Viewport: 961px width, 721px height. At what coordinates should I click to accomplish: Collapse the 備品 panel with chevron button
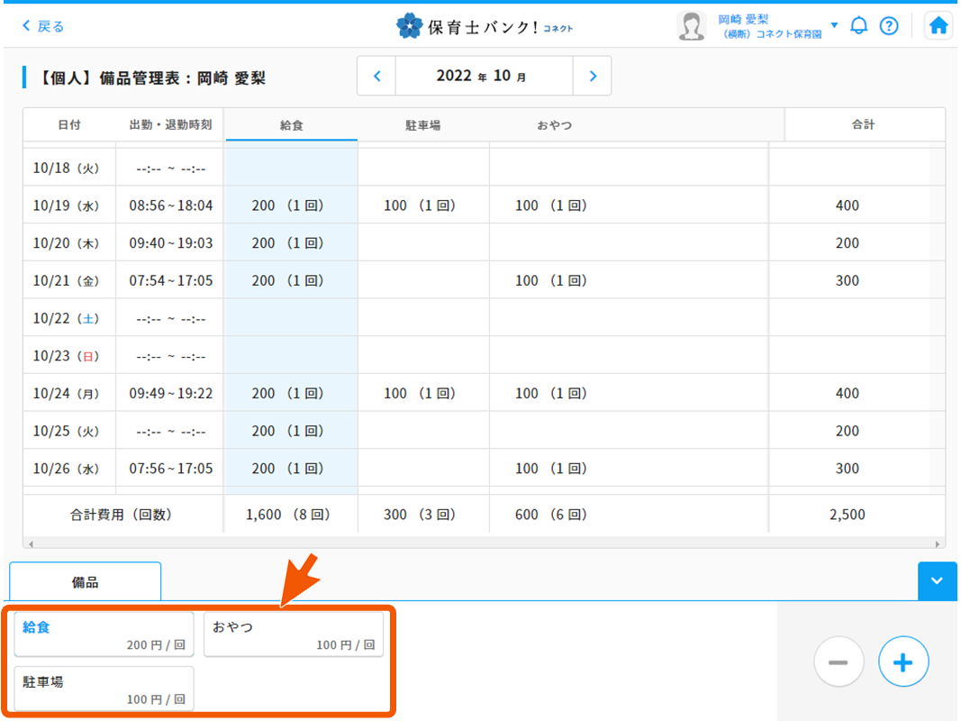937,581
